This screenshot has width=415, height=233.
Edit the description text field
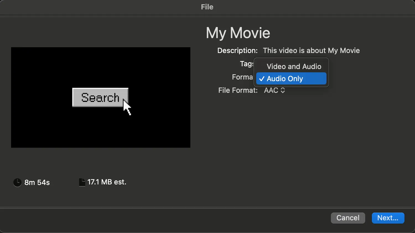311,51
